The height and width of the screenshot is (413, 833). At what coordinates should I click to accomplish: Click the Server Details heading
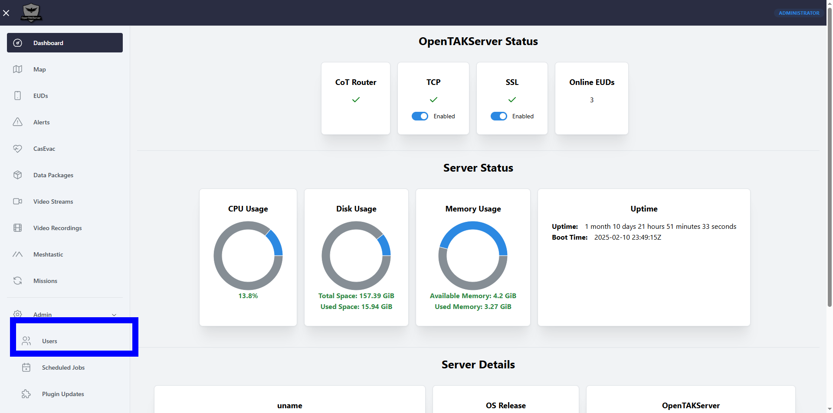[478, 365]
